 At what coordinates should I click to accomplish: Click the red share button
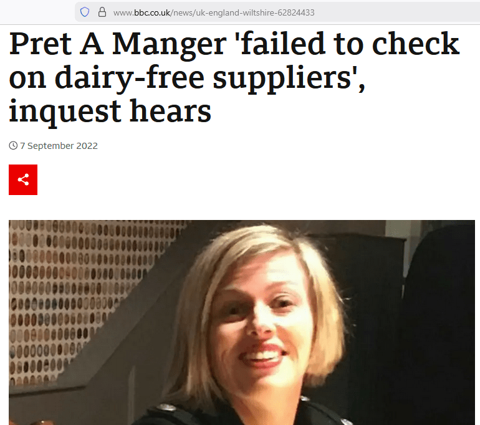23,179
